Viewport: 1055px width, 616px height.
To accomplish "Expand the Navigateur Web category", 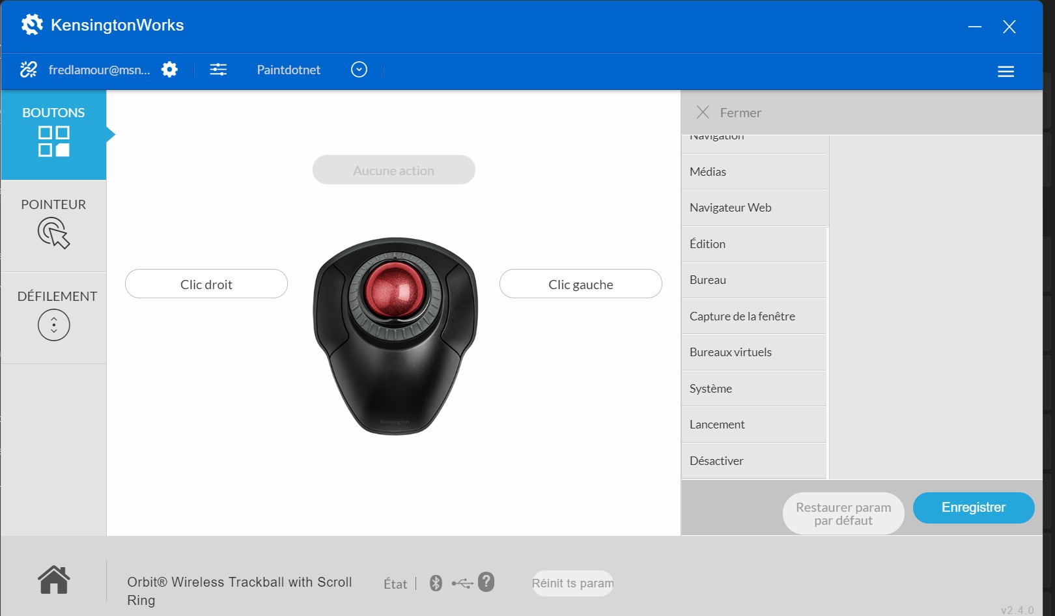I will click(x=754, y=208).
